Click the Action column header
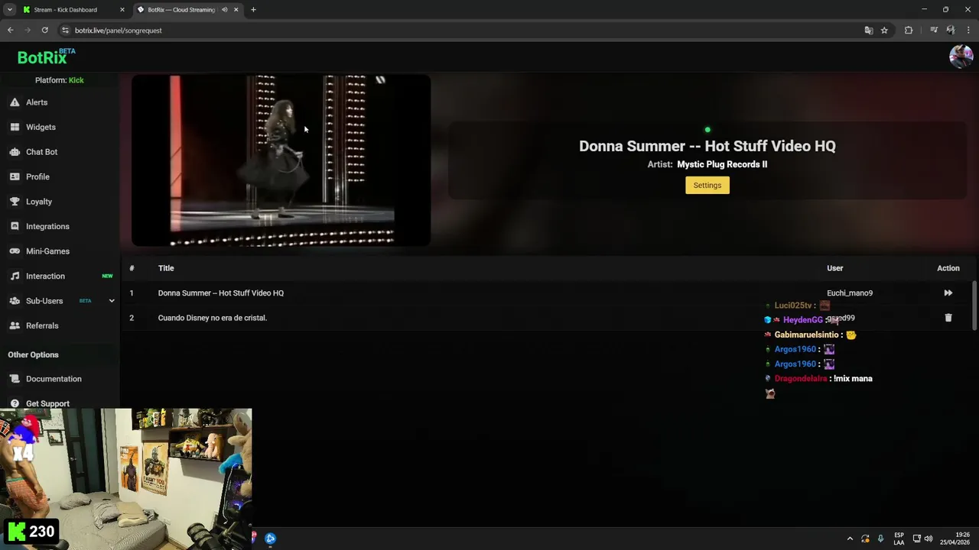 tap(948, 268)
